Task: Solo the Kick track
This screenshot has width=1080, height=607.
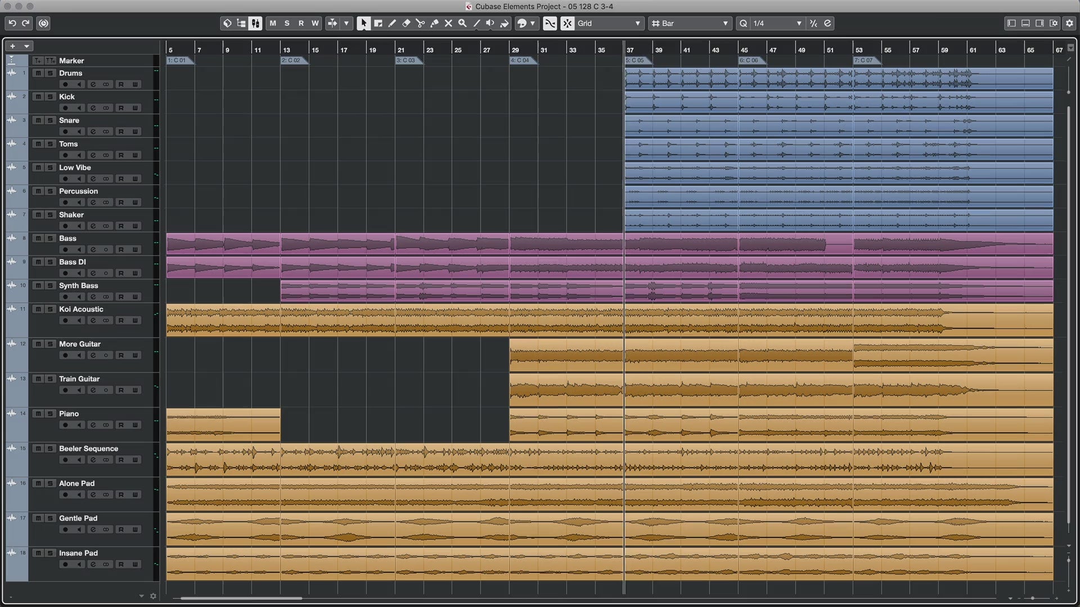Action: [50, 97]
